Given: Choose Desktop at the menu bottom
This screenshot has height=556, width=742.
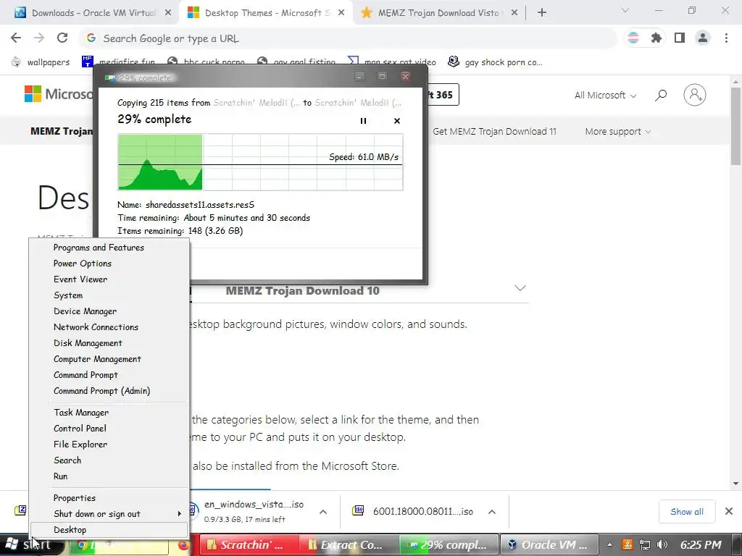Looking at the screenshot, I should pyautogui.click(x=109, y=530).
